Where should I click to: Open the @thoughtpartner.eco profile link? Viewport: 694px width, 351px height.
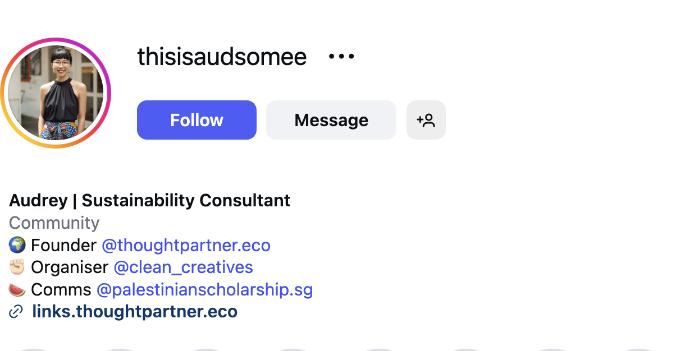pos(186,245)
